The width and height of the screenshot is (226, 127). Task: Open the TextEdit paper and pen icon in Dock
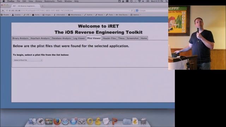tap(106, 121)
